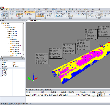
Task: Close the R650_Scan_005 document tab
Action: pos(40,21)
